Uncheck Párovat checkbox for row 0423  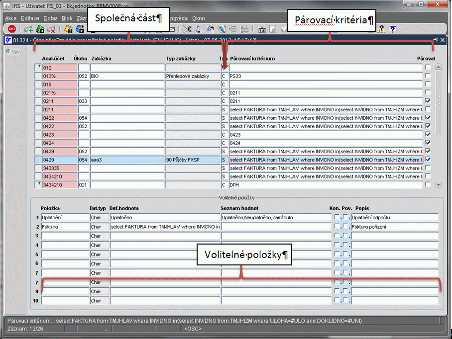(x=428, y=134)
